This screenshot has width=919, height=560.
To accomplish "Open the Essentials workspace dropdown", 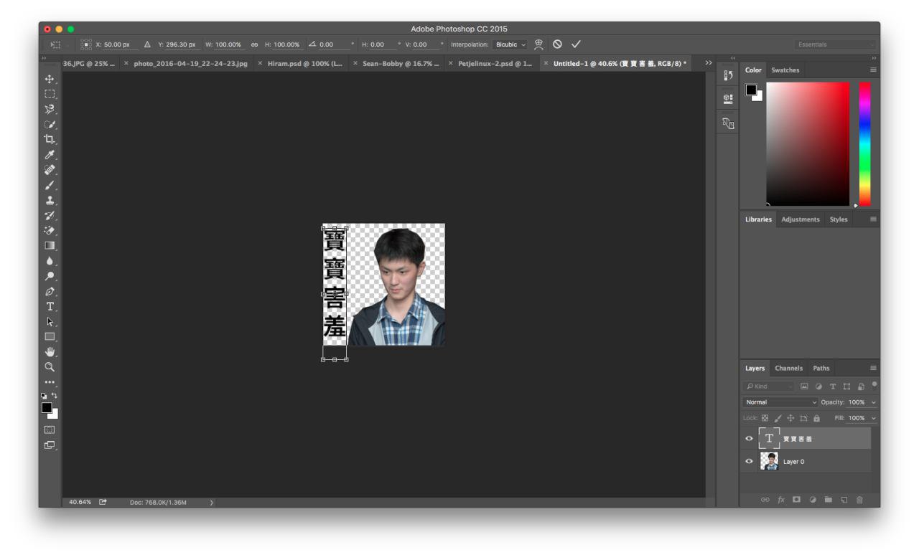I will (x=836, y=44).
